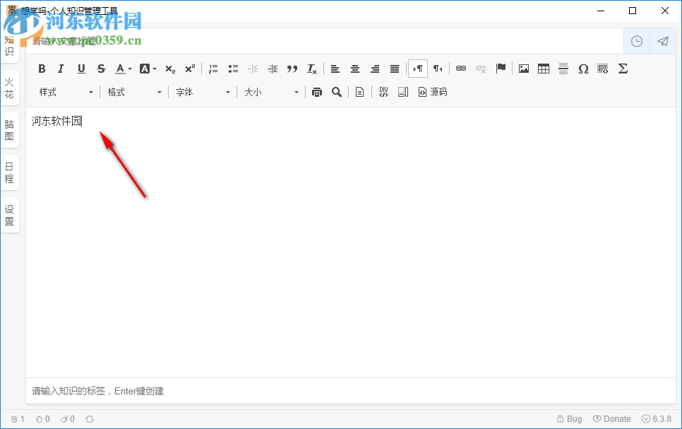Print the document via the printer icon
Screen dimensions: 682x429
click(x=316, y=92)
